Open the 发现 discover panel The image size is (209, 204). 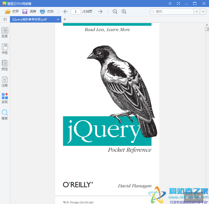pos(5,98)
